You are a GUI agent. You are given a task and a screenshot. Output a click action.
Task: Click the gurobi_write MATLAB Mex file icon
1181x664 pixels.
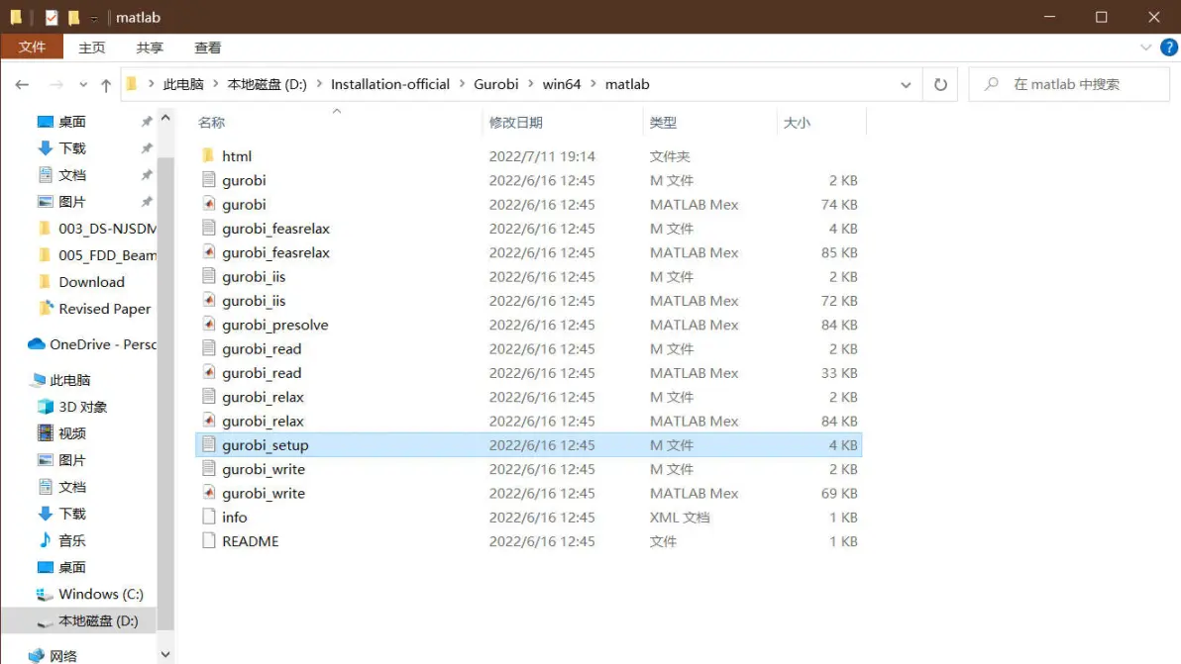tap(209, 493)
